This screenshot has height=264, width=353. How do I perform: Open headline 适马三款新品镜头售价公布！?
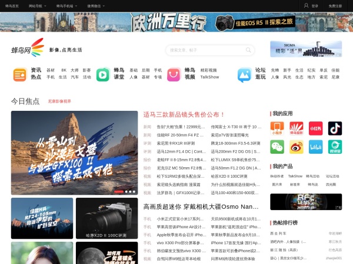coord(184,115)
